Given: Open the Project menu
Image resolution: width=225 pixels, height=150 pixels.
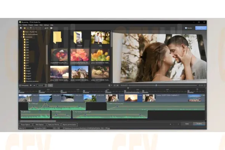Looking at the screenshot, I should (x=31, y=25).
